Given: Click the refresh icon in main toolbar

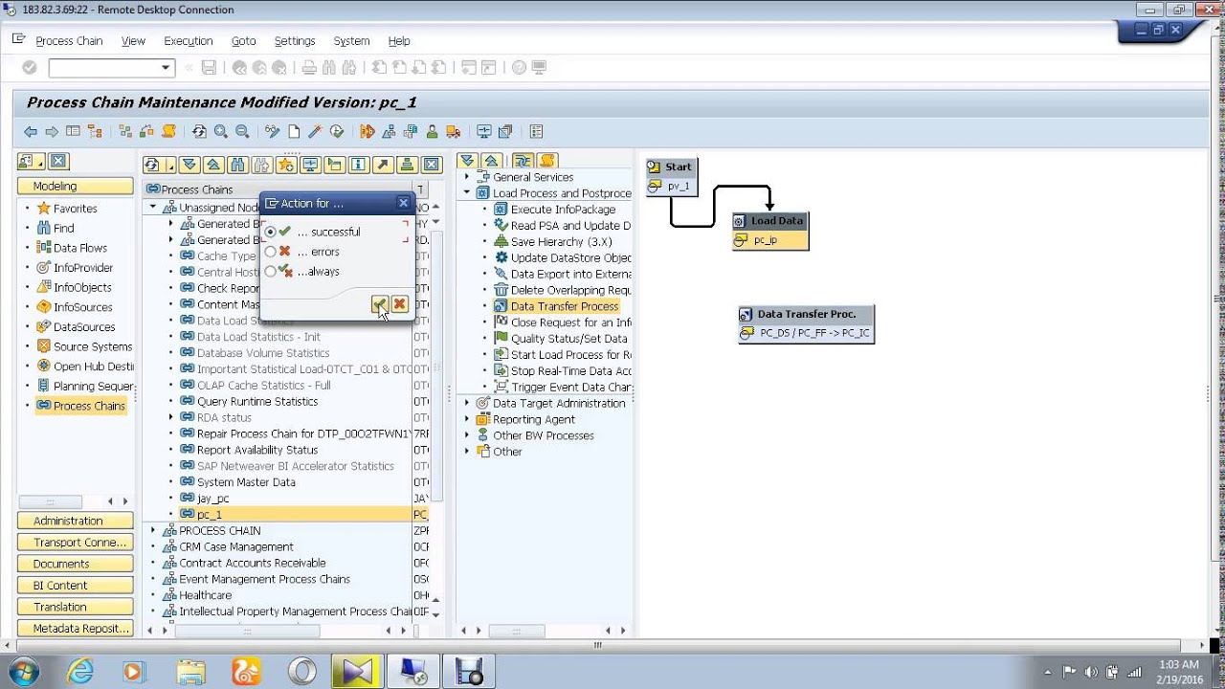Looking at the screenshot, I should 199,132.
